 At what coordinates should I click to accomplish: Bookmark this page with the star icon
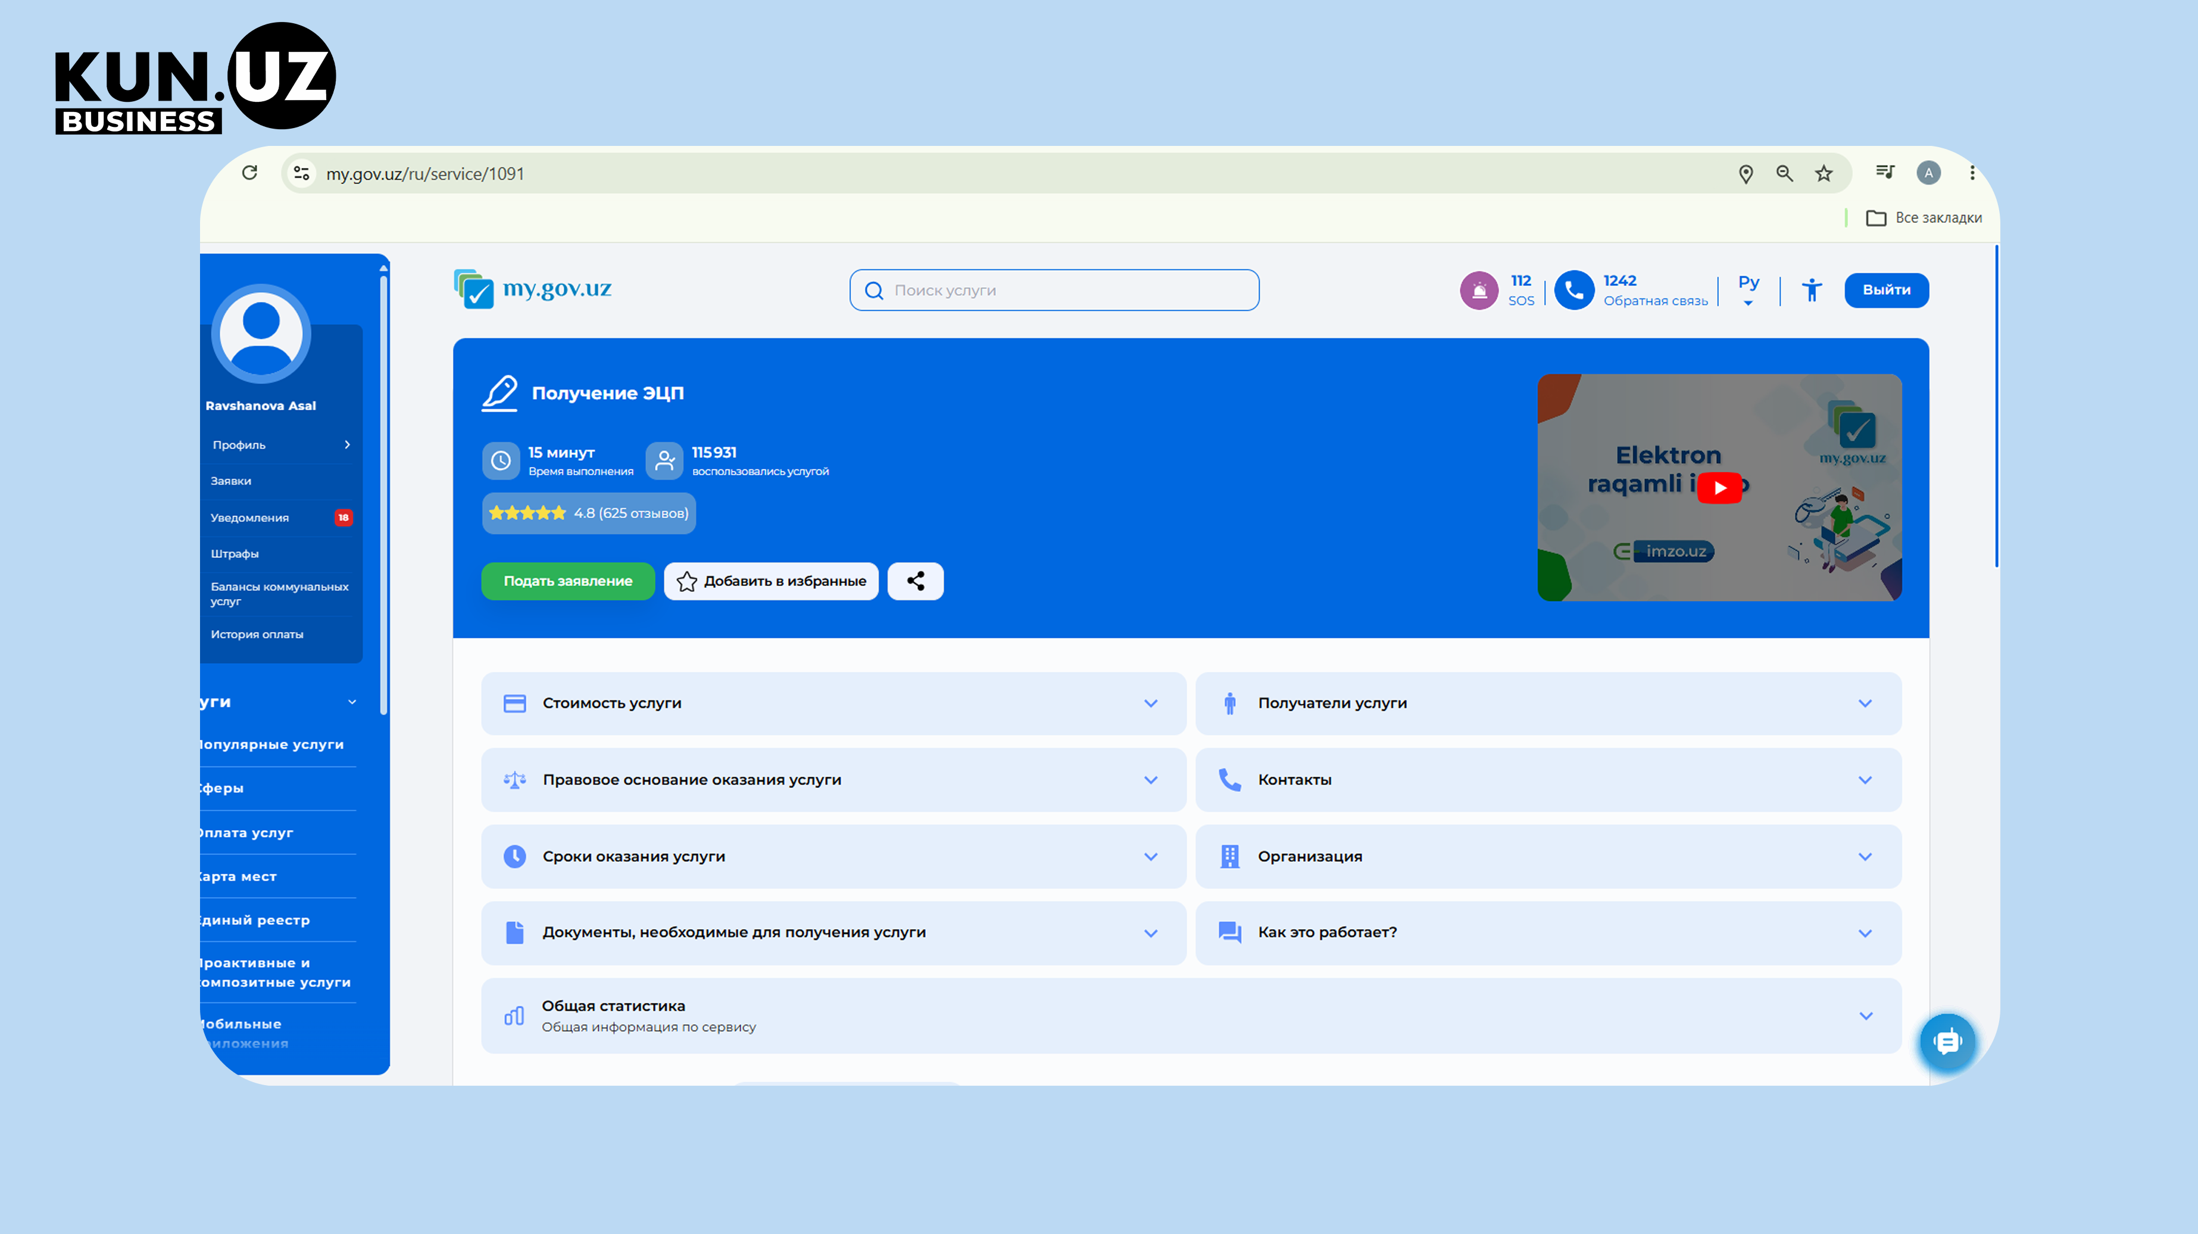[x=1824, y=173]
